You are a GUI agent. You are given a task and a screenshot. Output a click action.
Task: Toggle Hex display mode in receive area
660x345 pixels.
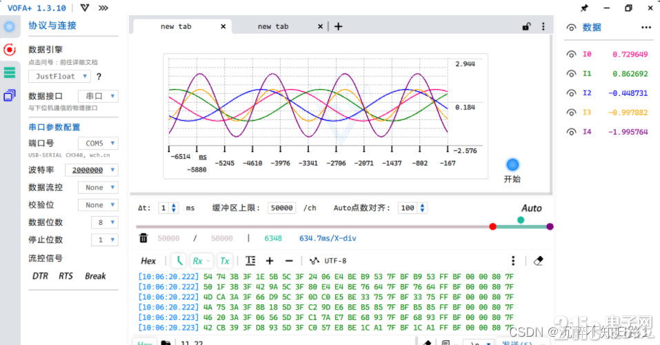pyautogui.click(x=148, y=261)
